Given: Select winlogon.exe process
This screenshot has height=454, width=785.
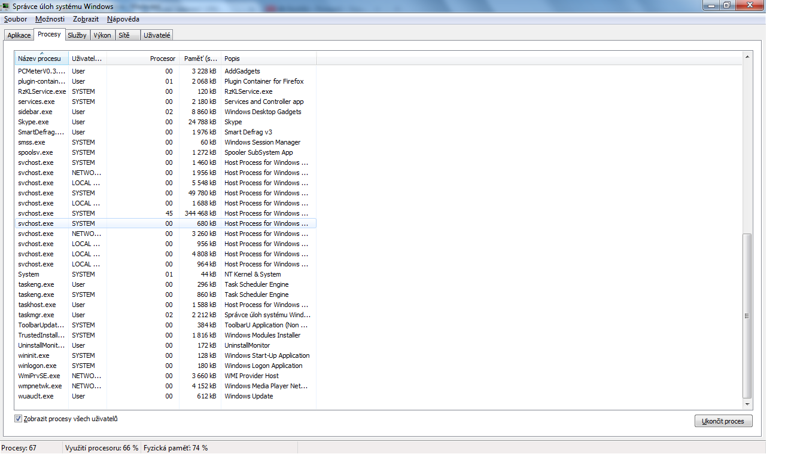Looking at the screenshot, I should point(165,366).
